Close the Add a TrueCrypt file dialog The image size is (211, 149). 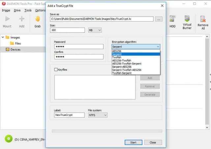[162, 6]
